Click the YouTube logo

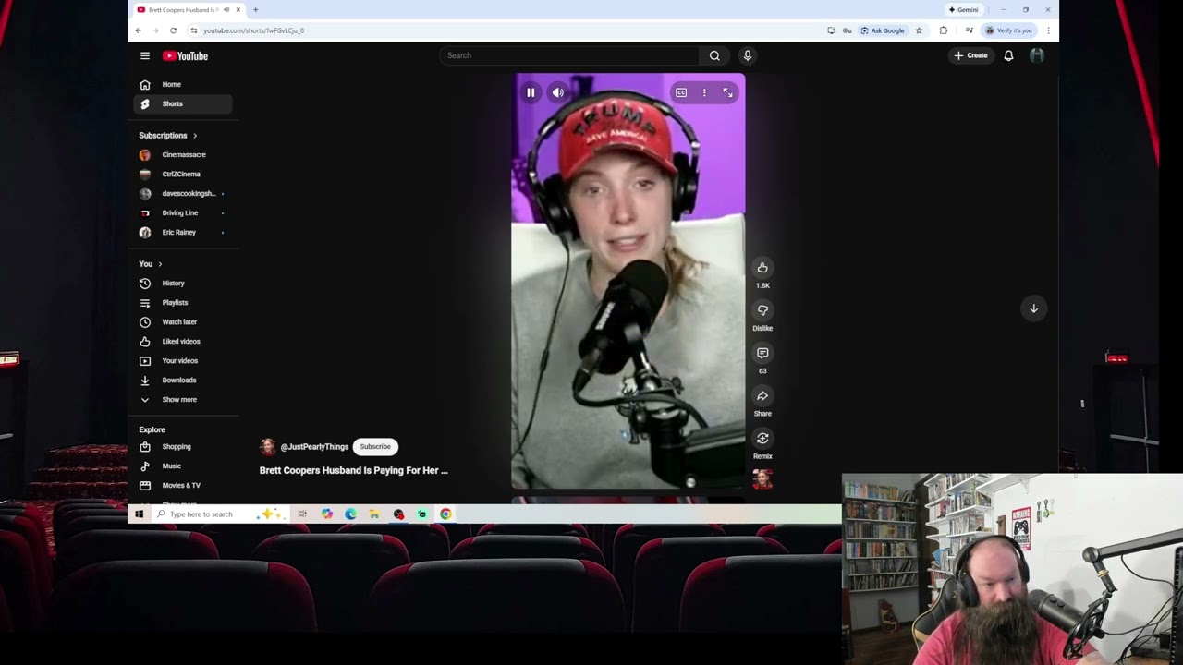tap(186, 55)
